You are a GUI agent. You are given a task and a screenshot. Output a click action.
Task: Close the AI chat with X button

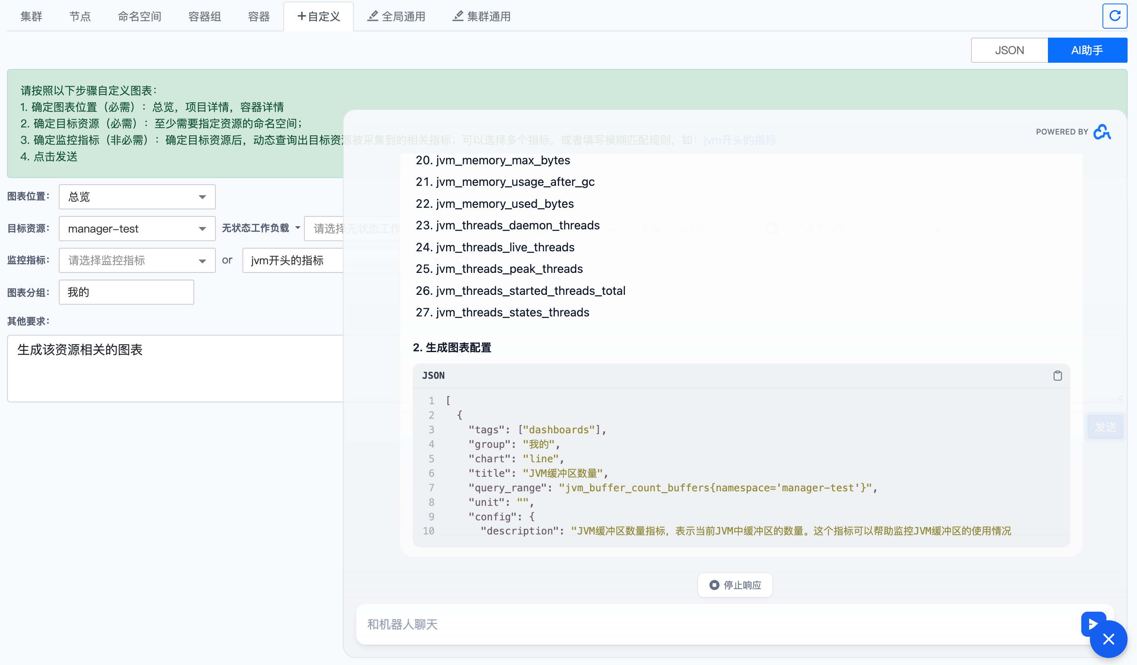coord(1108,639)
